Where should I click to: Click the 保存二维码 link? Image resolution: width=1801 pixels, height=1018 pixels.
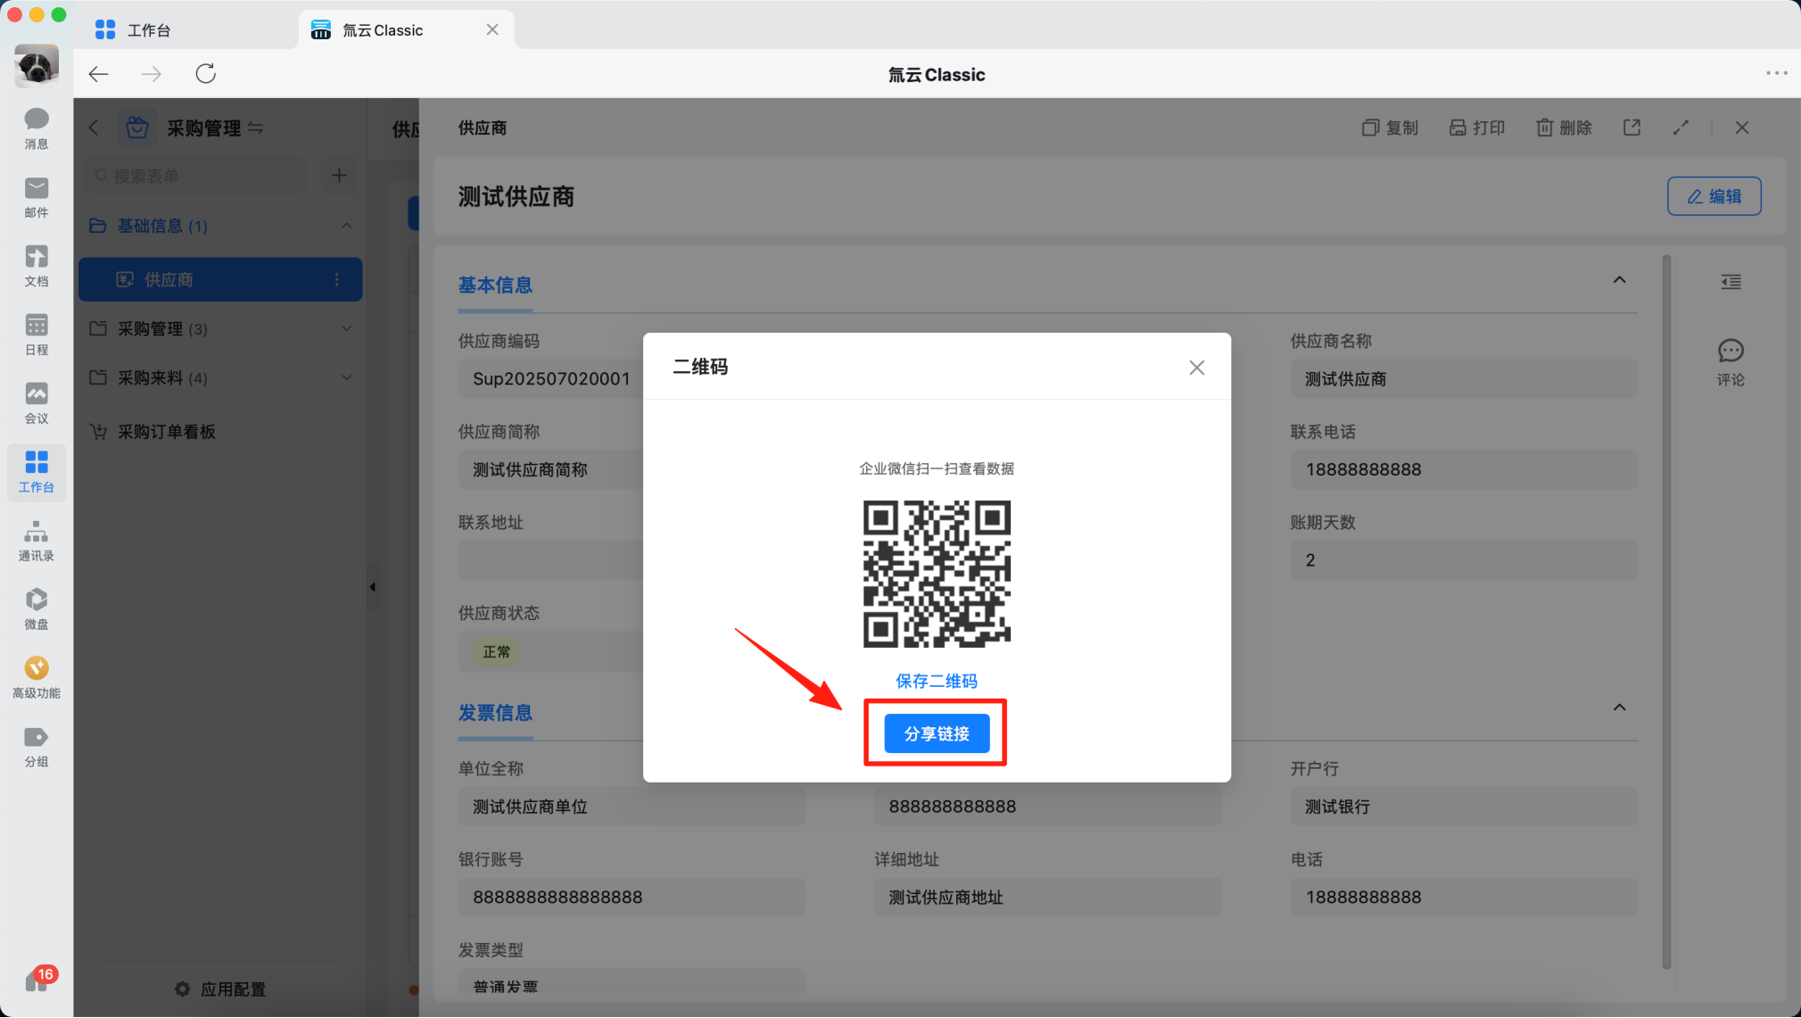937,681
